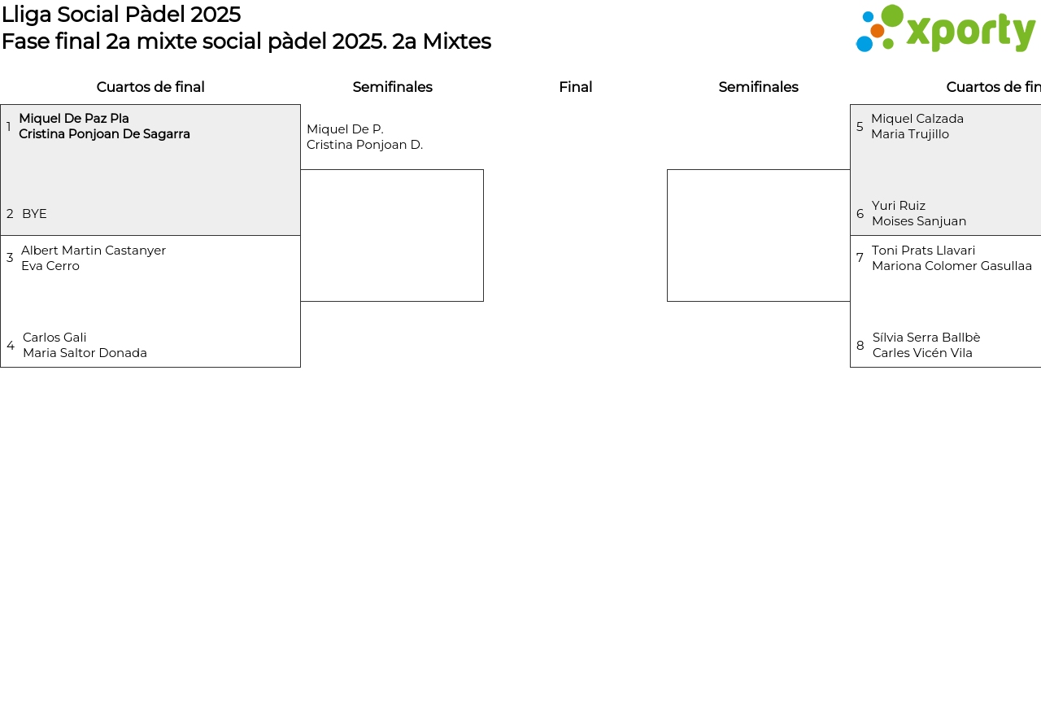Click the left Cuartos de final heading
The width and height of the screenshot is (1041, 728).
(150, 87)
